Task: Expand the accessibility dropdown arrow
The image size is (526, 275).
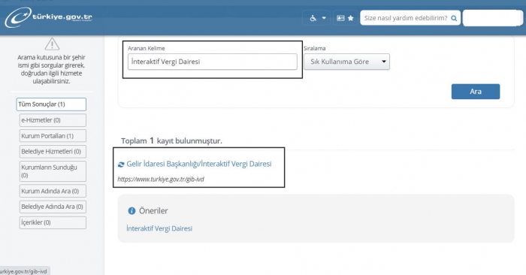Action: (324, 18)
